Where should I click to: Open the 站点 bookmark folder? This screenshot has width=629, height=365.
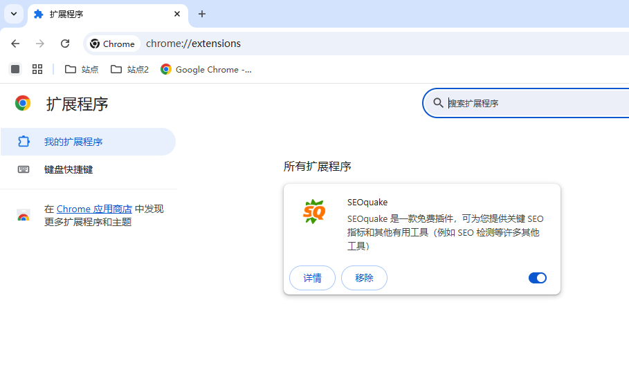coord(82,69)
